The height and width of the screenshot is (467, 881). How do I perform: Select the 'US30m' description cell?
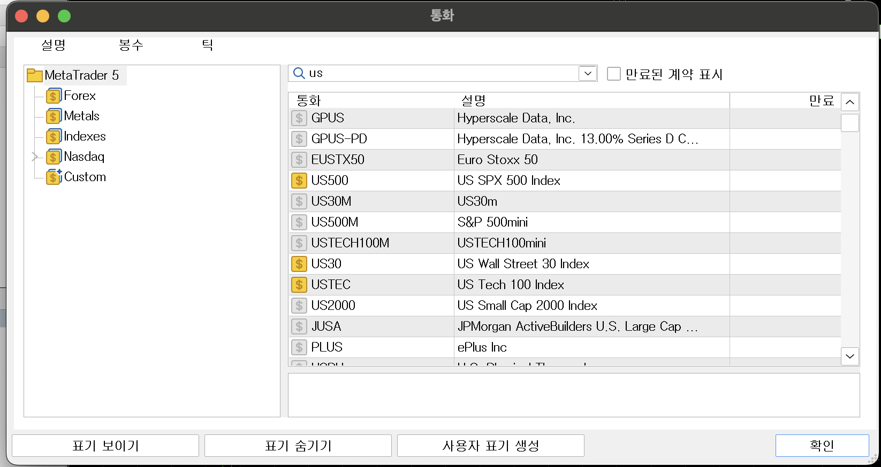(591, 201)
